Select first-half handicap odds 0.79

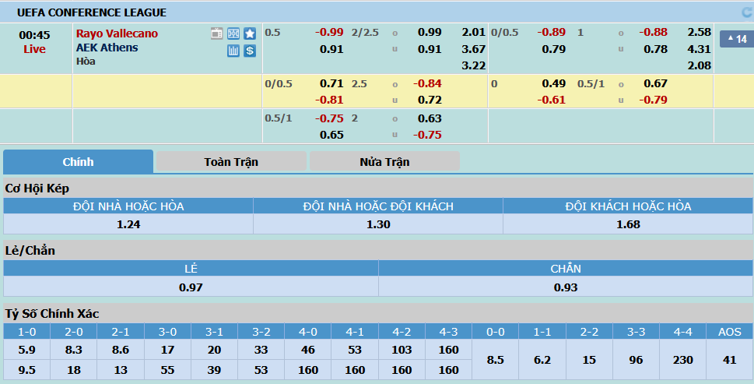[554, 49]
